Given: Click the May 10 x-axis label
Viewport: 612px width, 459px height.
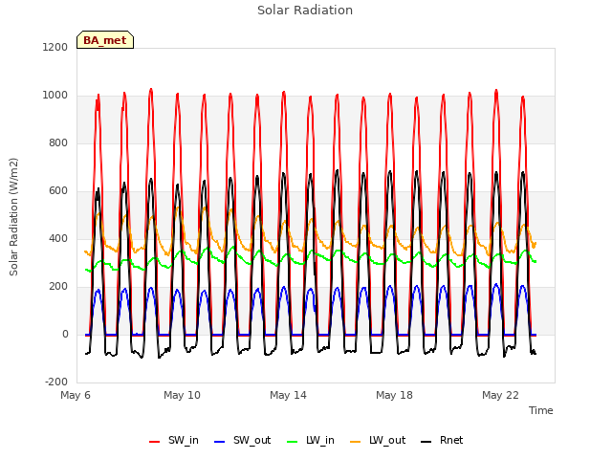Looking at the screenshot, I should (x=182, y=395).
